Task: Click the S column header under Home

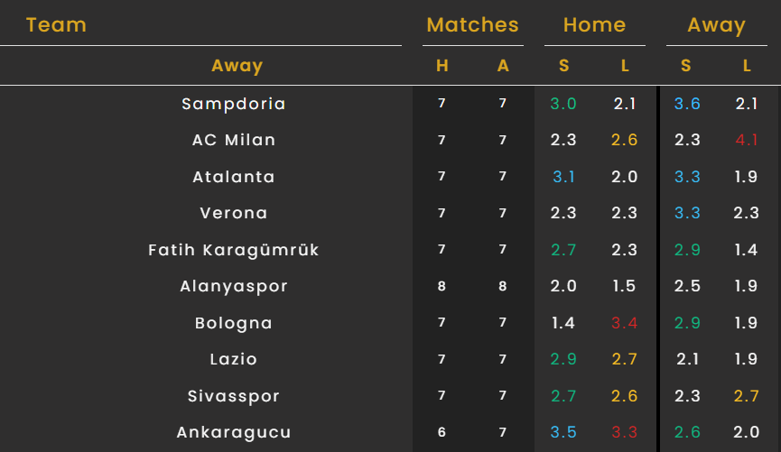Action: [563, 66]
